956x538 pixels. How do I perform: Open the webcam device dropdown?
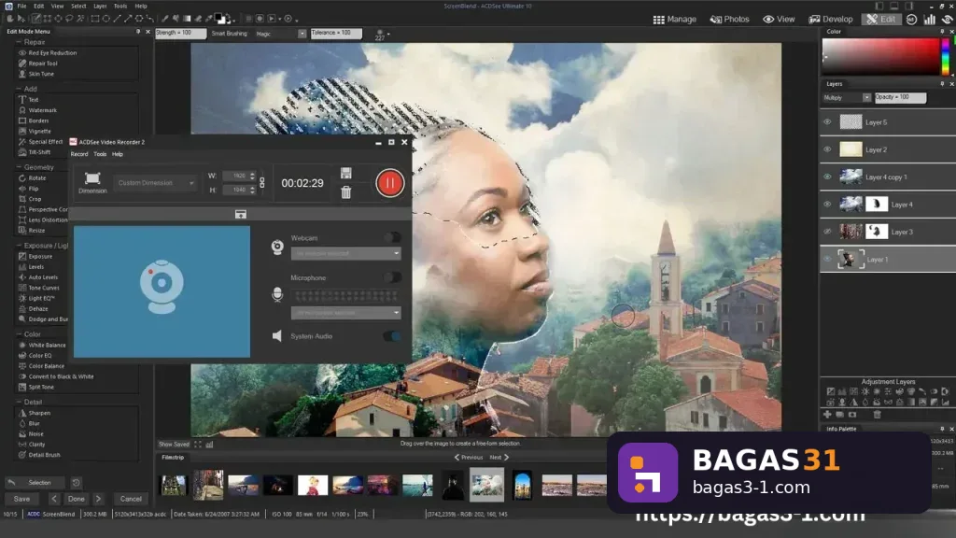345,253
